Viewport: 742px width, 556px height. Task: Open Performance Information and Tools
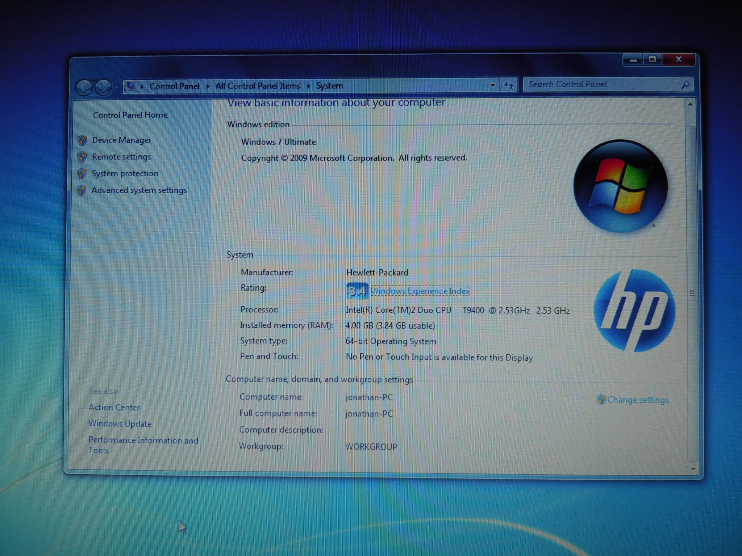pos(143,445)
